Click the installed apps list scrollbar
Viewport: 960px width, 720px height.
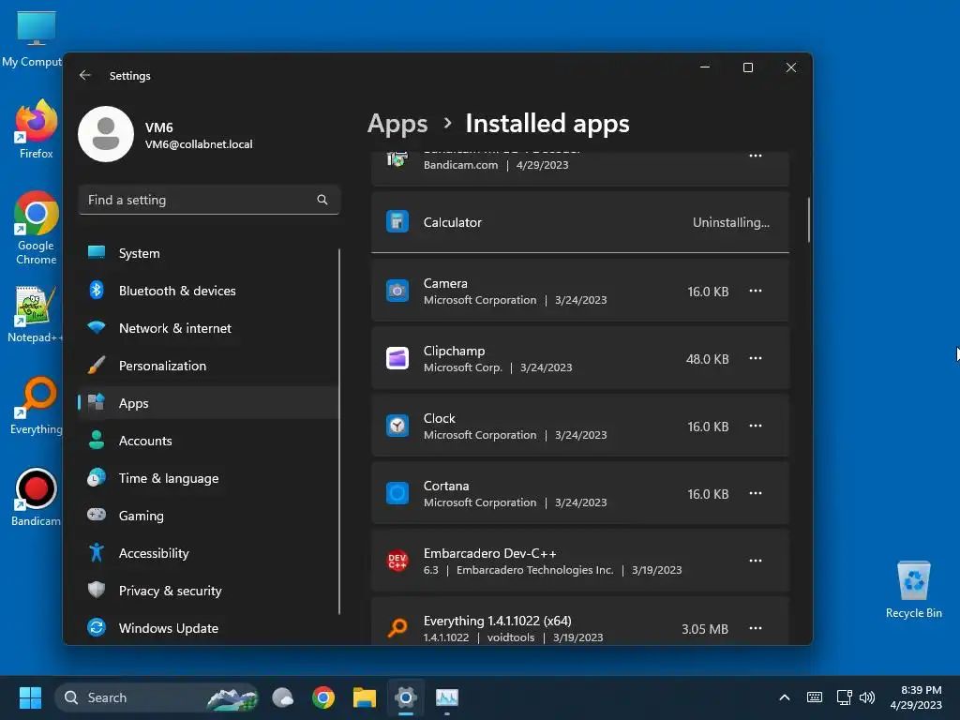click(809, 219)
